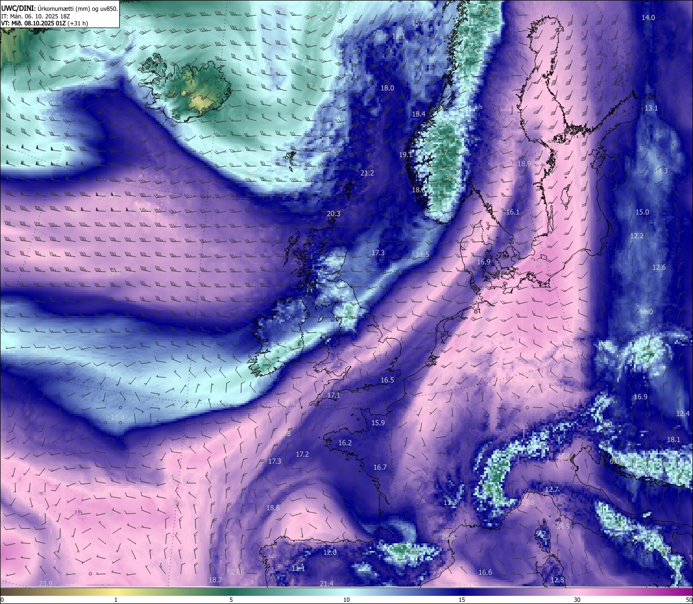Image resolution: width=693 pixels, height=604 pixels.
Task: Click the '12.0' value label
Action: click(330, 553)
